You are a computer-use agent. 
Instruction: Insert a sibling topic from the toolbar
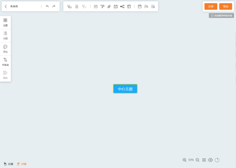tap(77, 6)
